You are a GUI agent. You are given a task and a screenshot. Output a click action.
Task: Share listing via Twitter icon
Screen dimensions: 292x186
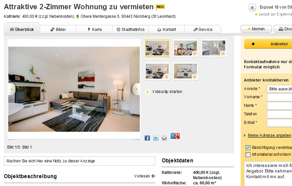click(156, 138)
